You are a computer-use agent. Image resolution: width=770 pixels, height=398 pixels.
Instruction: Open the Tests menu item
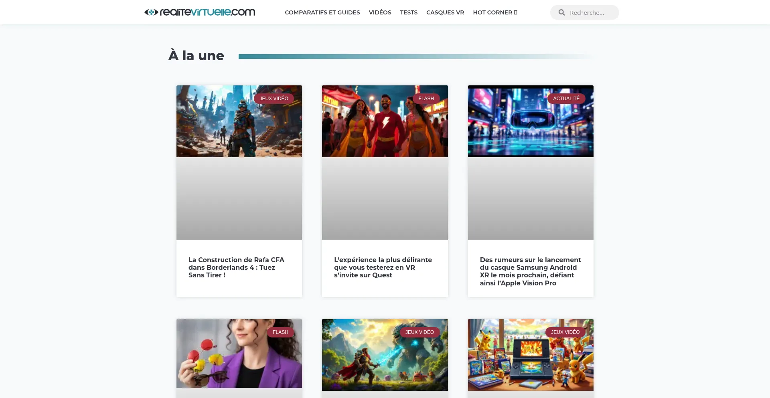[409, 12]
